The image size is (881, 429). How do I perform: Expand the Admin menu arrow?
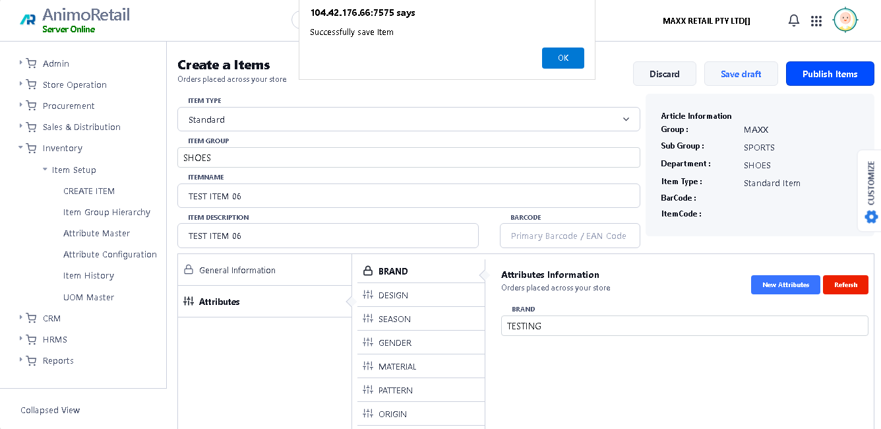click(x=21, y=63)
